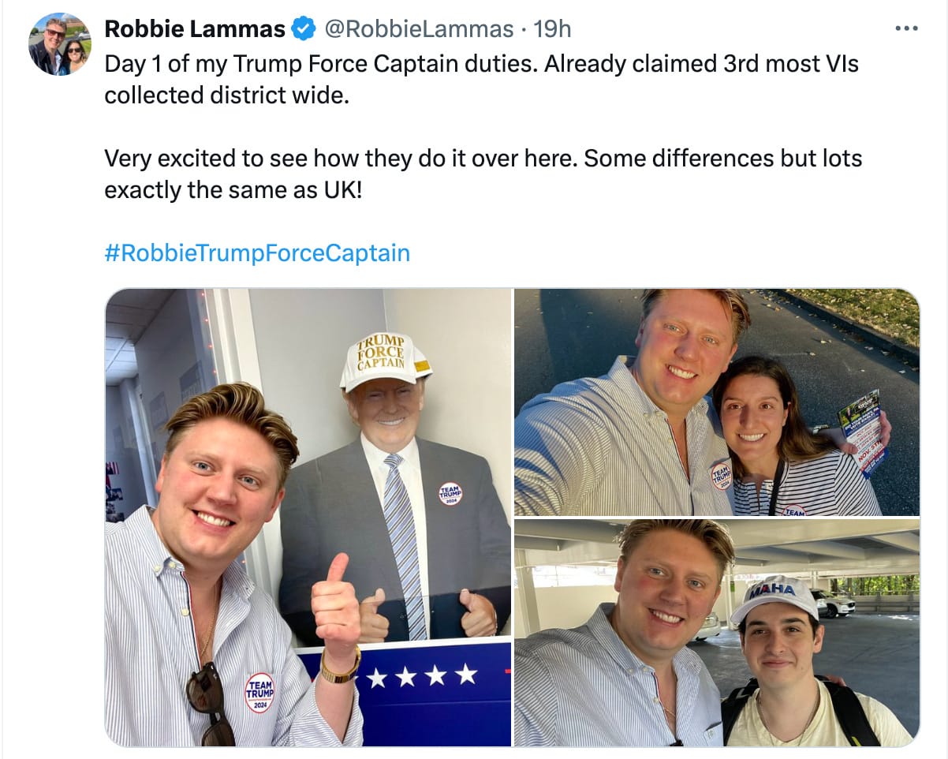
Task: Open Robbie Lammas's profile avatar
Action: point(60,44)
